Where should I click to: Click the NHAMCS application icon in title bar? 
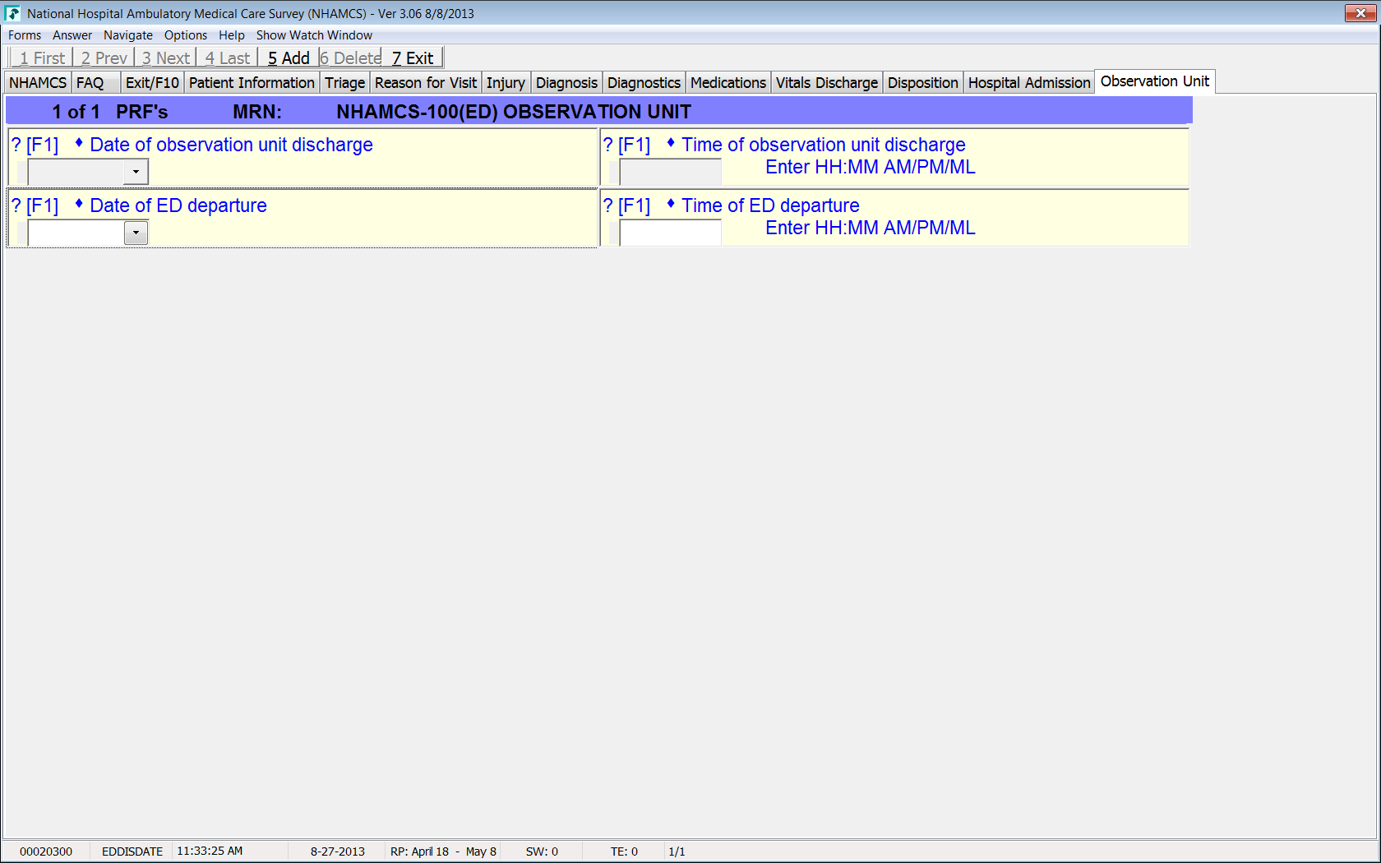tap(12, 13)
